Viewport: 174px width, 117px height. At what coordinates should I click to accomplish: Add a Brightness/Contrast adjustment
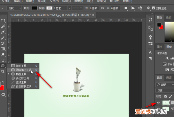(167, 58)
